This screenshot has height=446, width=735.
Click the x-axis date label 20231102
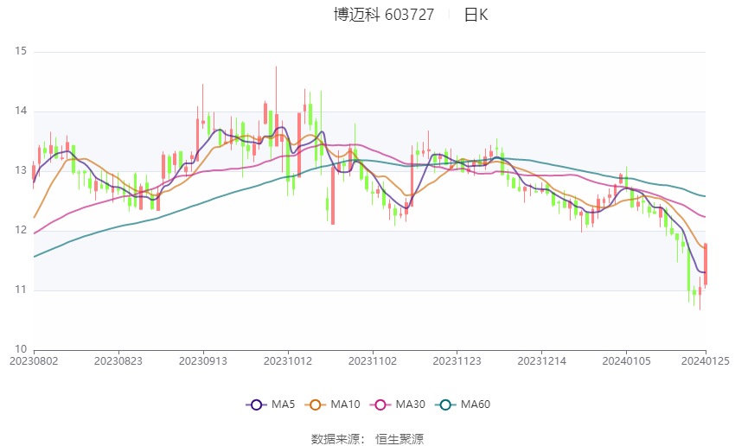tap(373, 361)
